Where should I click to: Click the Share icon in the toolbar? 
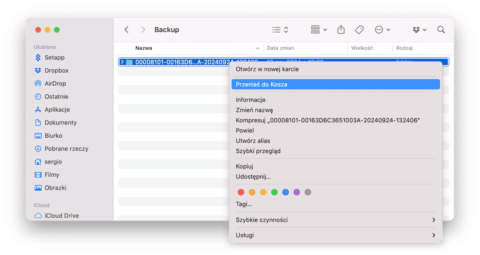[341, 30]
